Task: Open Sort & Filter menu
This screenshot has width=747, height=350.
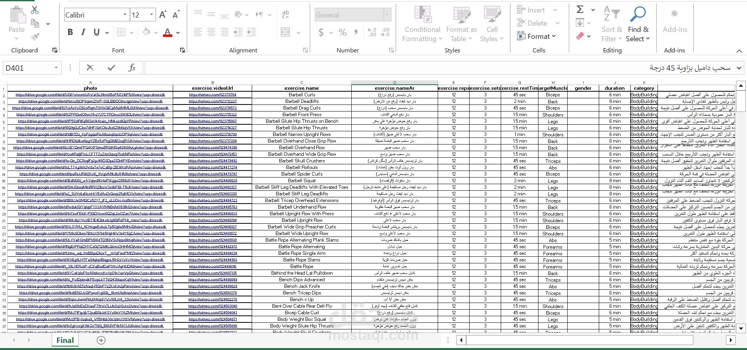Action: point(612,24)
